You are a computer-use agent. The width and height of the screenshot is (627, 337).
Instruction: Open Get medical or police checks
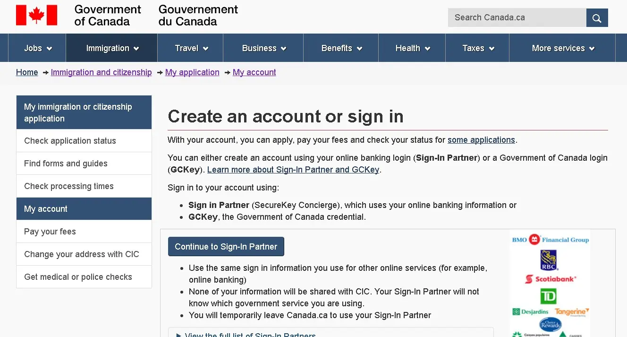(x=84, y=277)
